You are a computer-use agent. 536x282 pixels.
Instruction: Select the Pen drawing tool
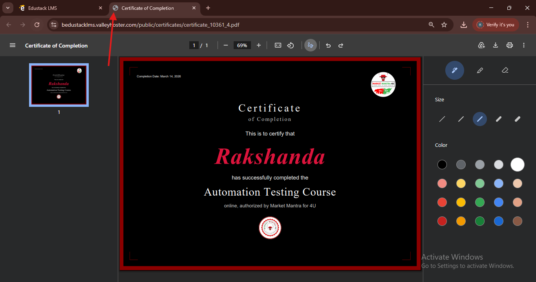pos(455,70)
